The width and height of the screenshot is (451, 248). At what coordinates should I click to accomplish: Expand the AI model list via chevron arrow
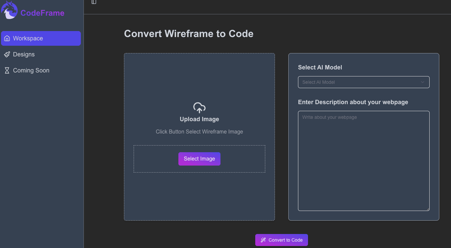coord(422,82)
